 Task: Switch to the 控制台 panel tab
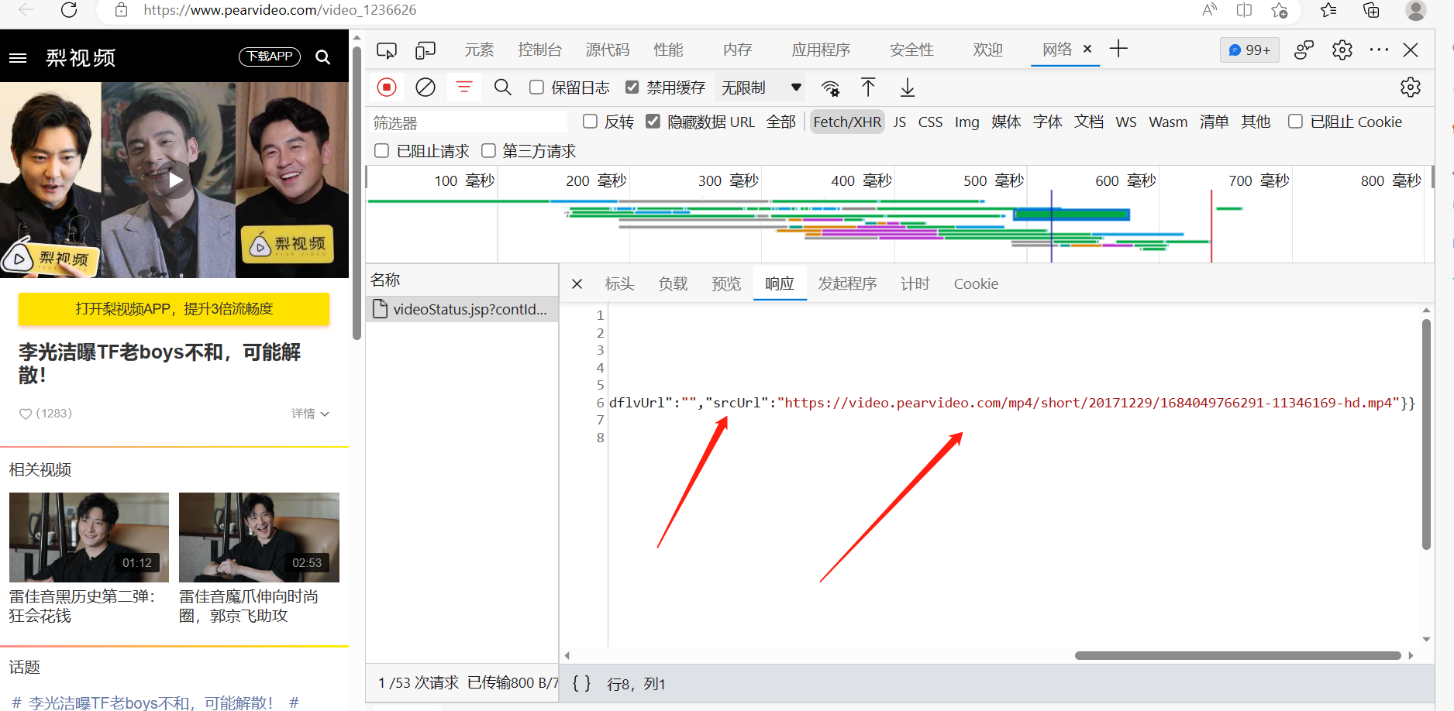(539, 50)
